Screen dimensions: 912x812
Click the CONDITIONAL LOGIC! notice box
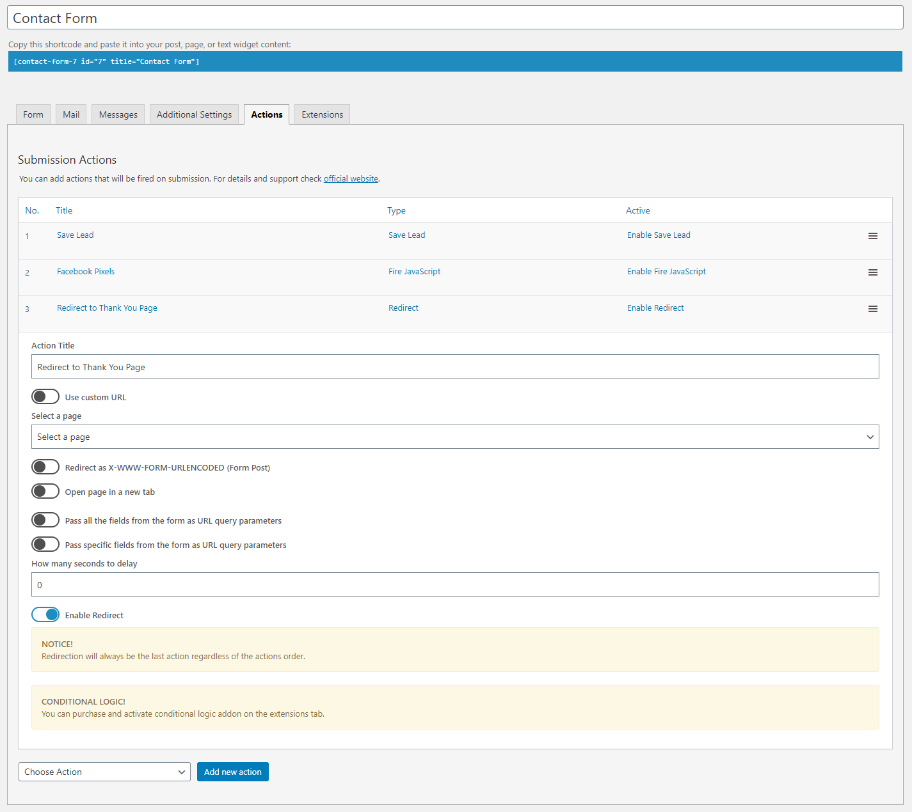[455, 707]
